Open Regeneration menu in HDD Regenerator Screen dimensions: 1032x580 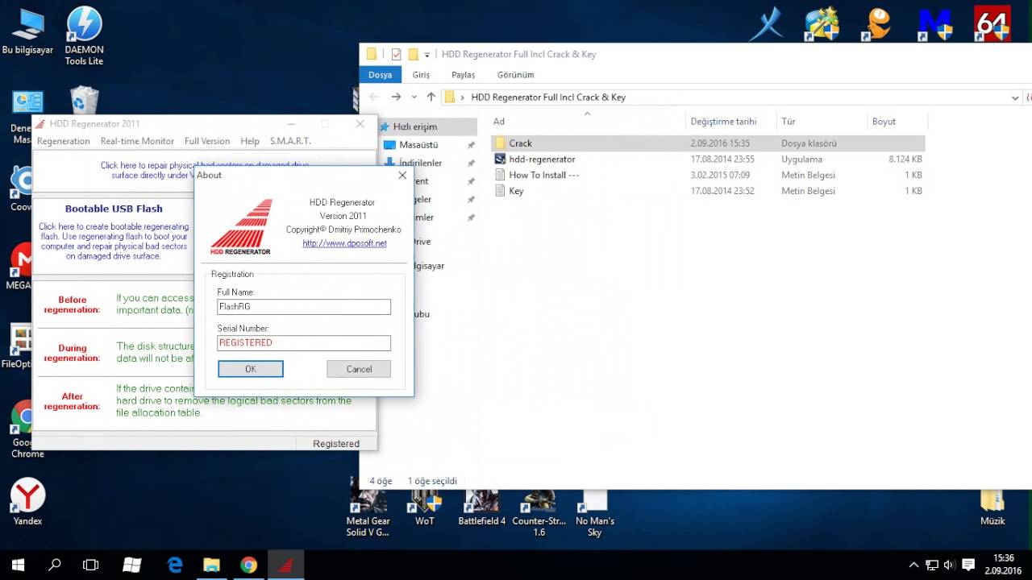64,141
